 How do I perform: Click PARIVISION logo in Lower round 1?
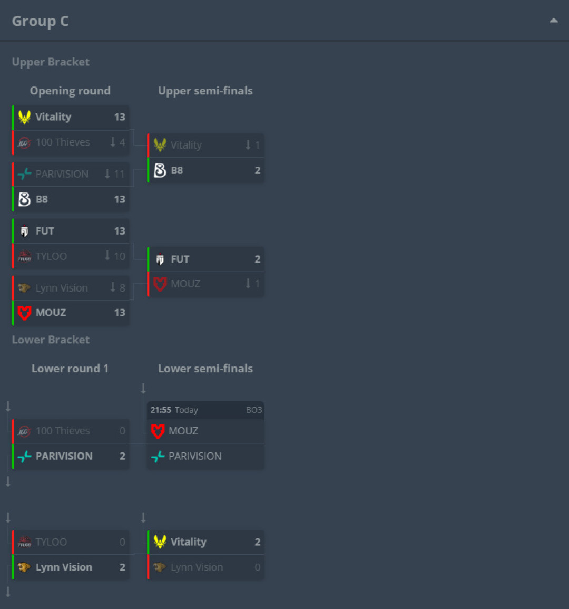click(24, 457)
